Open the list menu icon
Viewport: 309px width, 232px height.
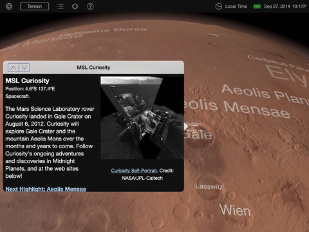click(x=60, y=6)
